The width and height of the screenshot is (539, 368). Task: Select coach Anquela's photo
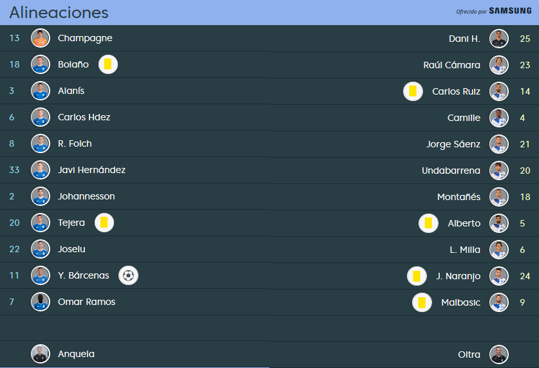click(41, 354)
